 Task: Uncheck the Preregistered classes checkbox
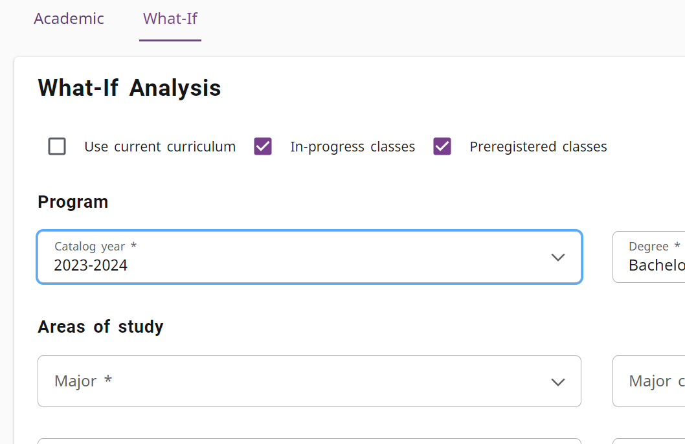[442, 146]
